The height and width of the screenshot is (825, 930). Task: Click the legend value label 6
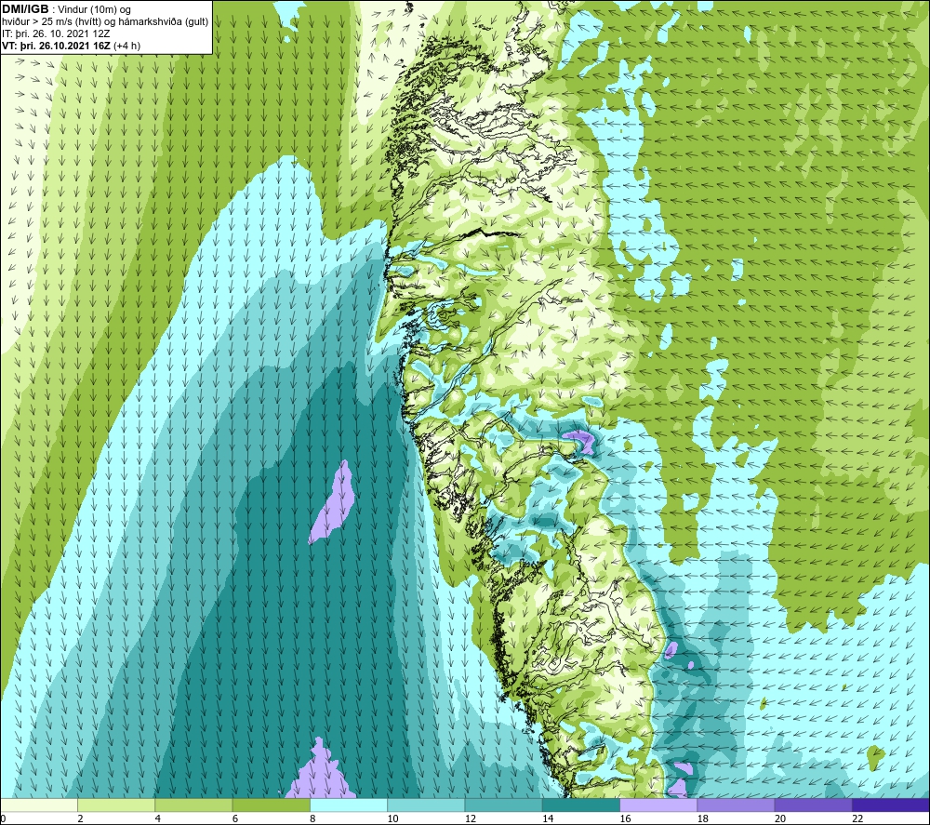coord(235,818)
